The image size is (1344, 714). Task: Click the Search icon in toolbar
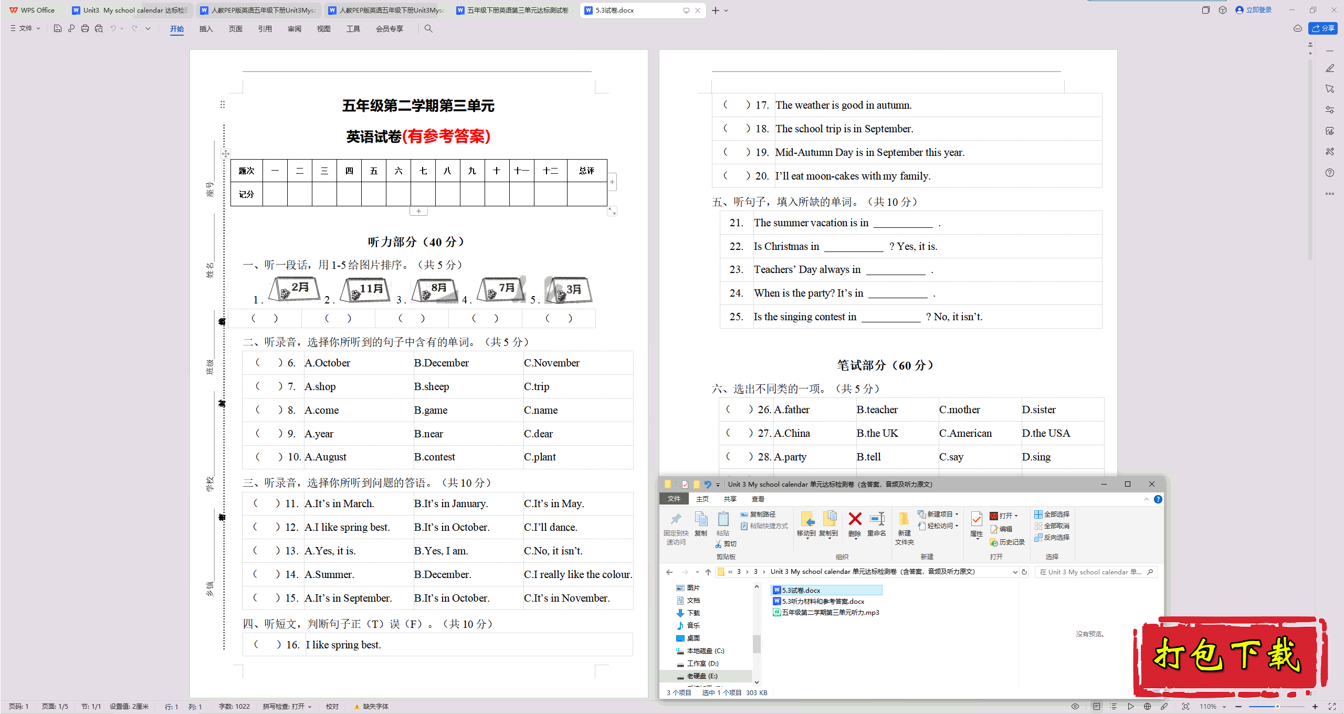coord(428,28)
